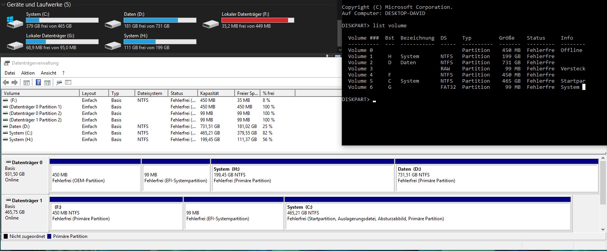The width and height of the screenshot is (607, 251).
Task: Click the 731,51 GB capacity cell
Action: click(210, 126)
